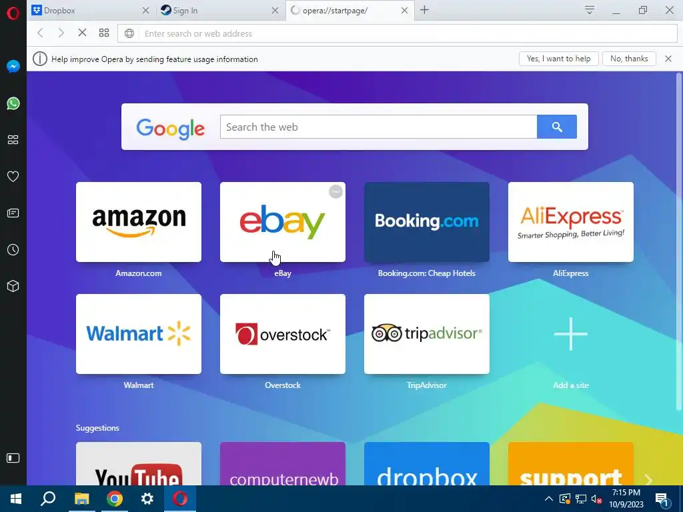
Task: Stop the page loading with X
Action: [82, 33]
